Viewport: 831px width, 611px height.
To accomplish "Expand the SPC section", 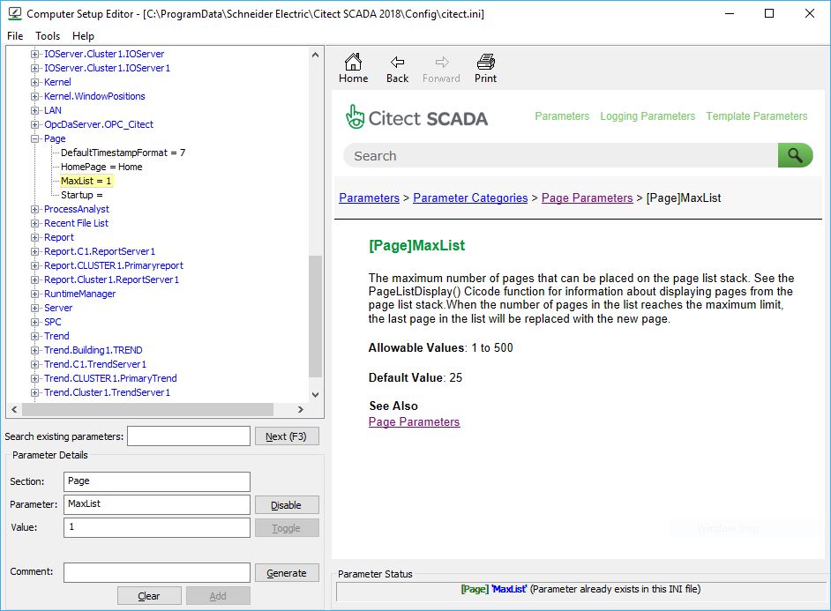I will [35, 322].
